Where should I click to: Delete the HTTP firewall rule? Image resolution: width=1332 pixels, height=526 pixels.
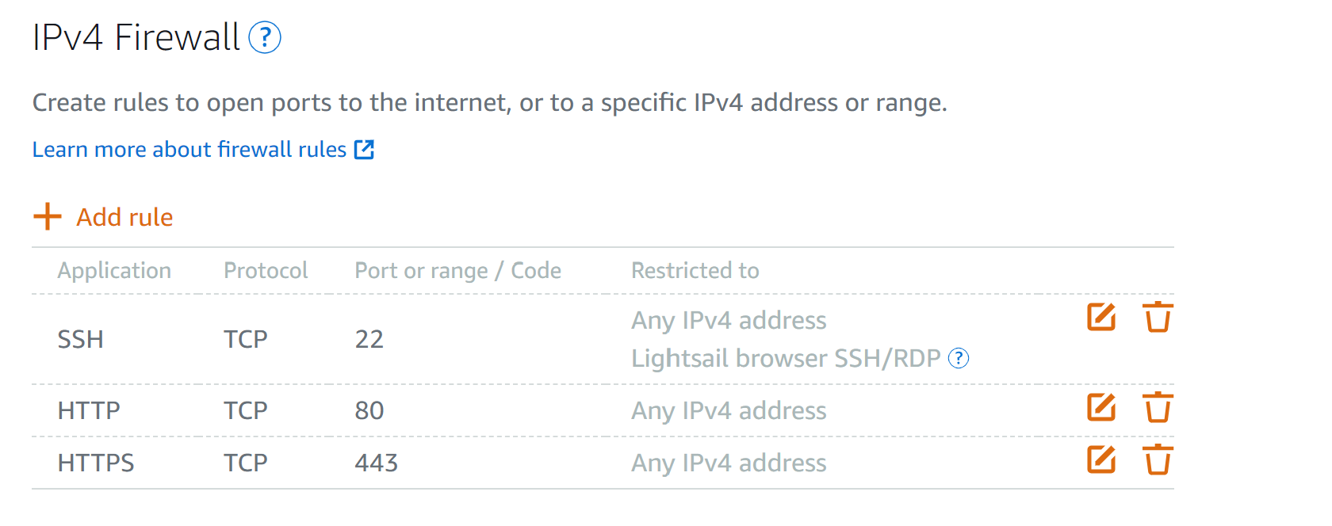coord(1157,408)
